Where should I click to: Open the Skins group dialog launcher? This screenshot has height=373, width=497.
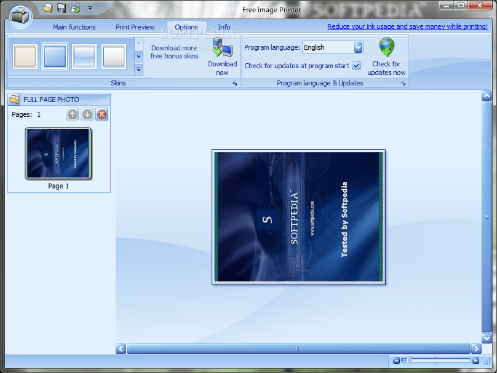[x=235, y=84]
